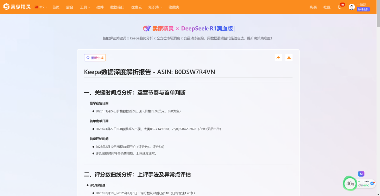Image resolution: width=380 pixels, height=196 pixels.
Task: Open the notification bell with 10 badge
Action: tap(340, 7)
